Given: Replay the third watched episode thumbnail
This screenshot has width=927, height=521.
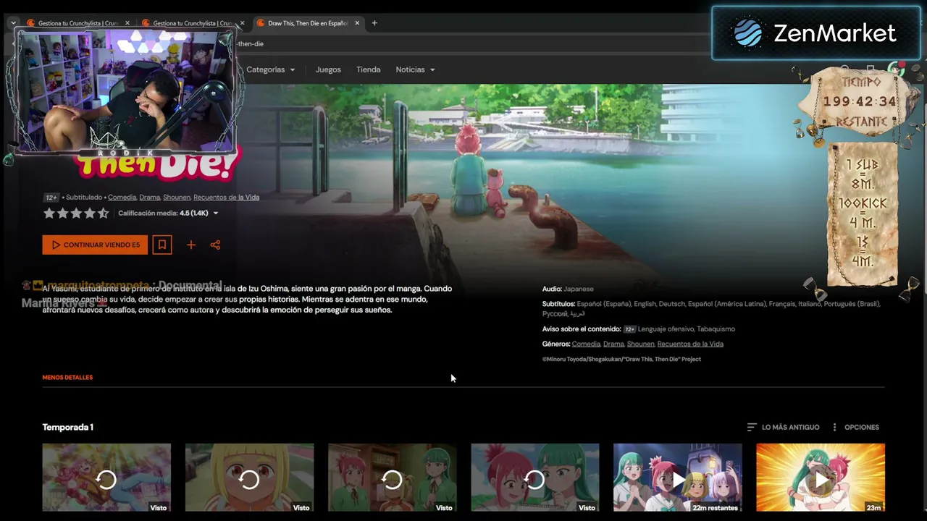Looking at the screenshot, I should (x=392, y=479).
